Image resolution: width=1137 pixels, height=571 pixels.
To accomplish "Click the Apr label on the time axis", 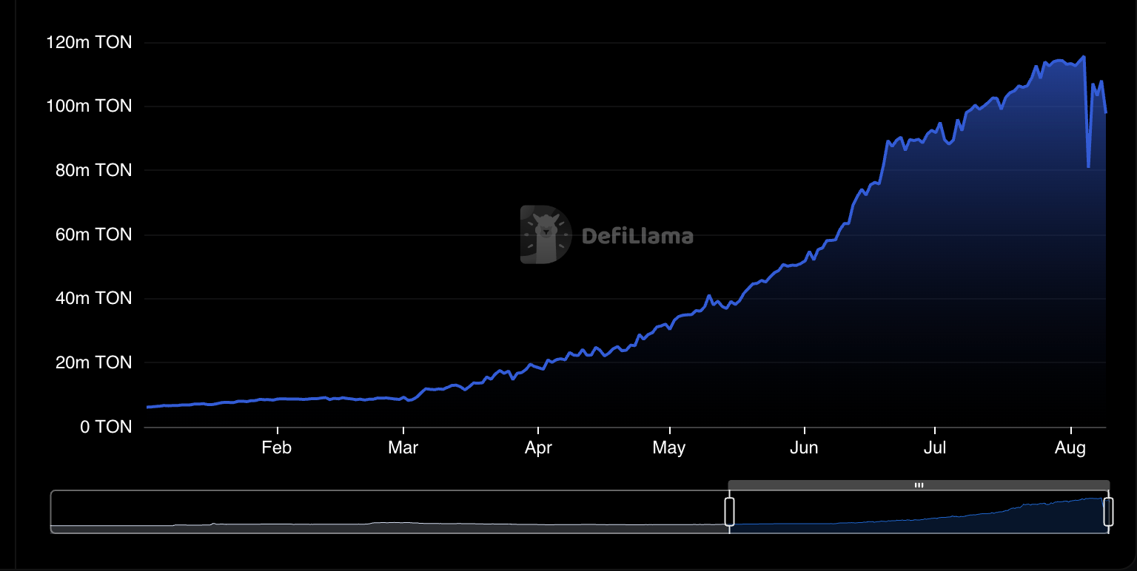I will coord(538,448).
